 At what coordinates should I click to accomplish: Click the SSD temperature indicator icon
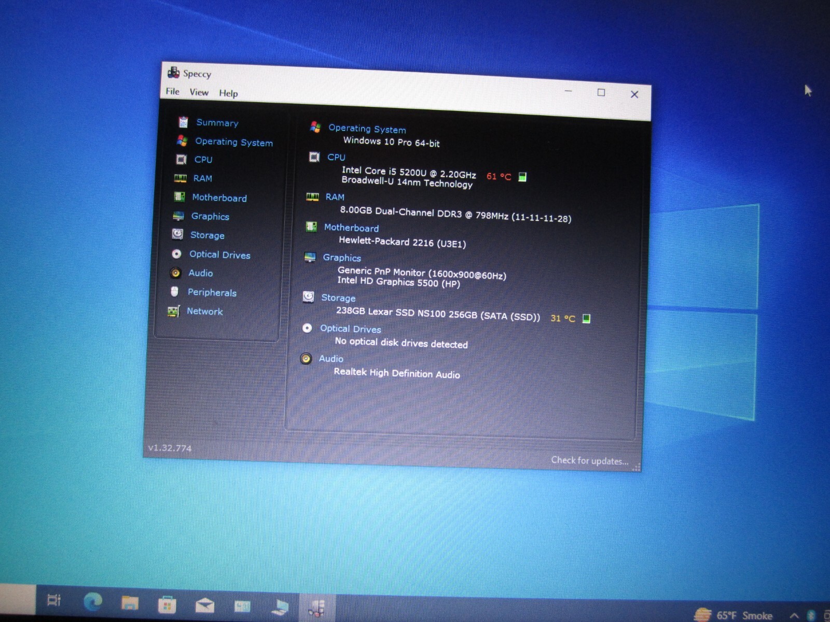coord(586,318)
